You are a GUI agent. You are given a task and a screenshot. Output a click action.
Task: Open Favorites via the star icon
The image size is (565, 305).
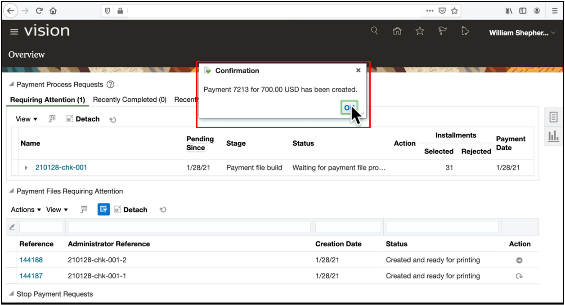click(420, 30)
